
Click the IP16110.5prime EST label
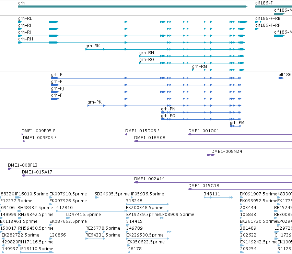coord(36,249)
